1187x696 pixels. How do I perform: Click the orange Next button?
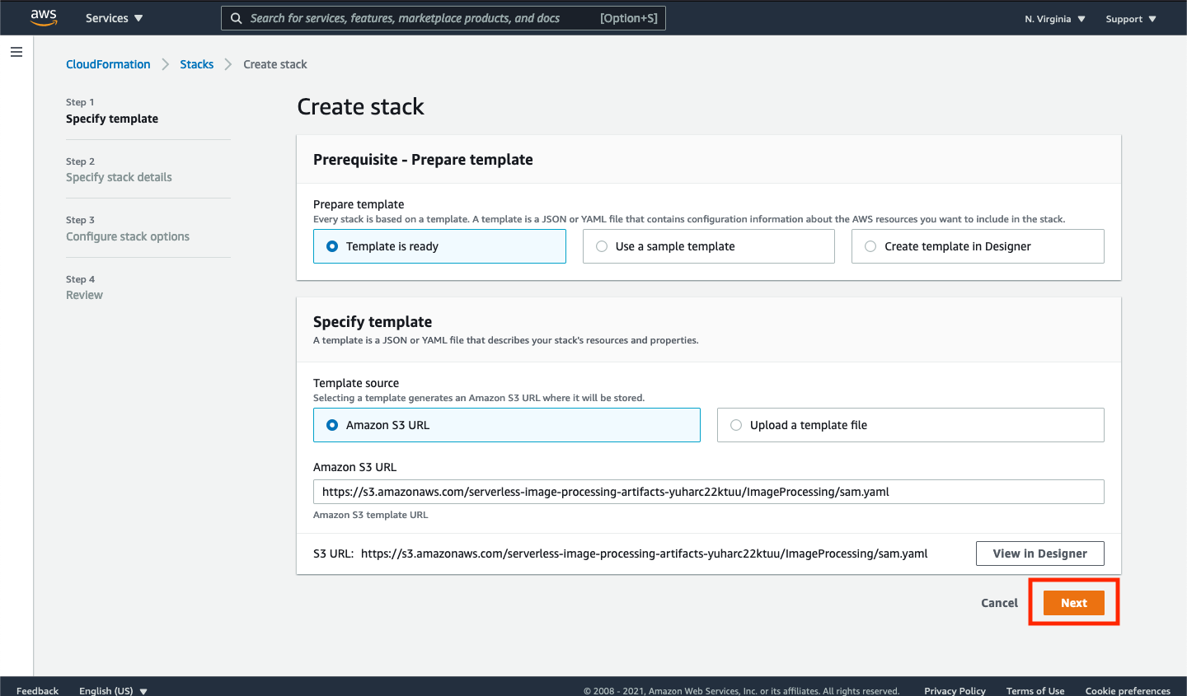pos(1074,603)
